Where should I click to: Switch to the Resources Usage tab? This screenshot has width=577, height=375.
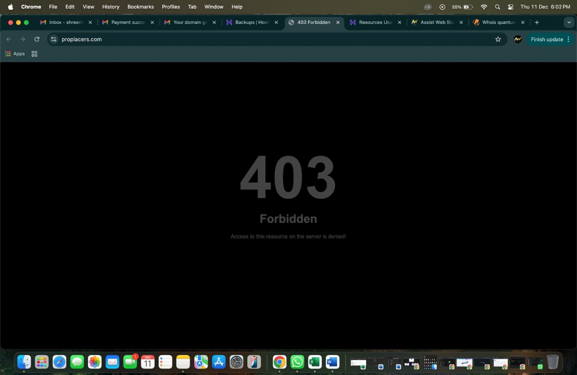(375, 22)
